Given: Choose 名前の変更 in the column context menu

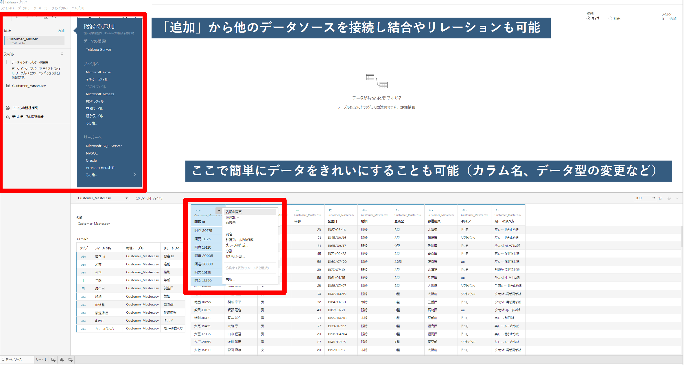Looking at the screenshot, I should pos(250,212).
